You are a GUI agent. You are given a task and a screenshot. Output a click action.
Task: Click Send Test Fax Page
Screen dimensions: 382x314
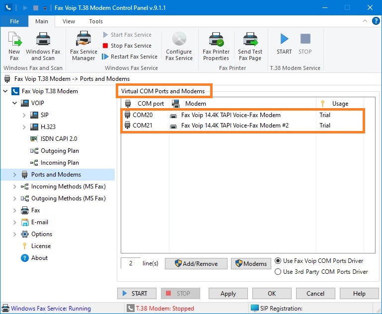(x=250, y=46)
